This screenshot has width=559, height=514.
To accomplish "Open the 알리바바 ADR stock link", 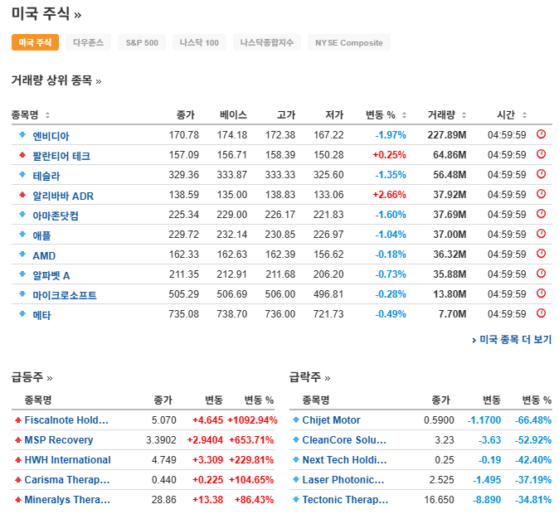I will 63,196.
